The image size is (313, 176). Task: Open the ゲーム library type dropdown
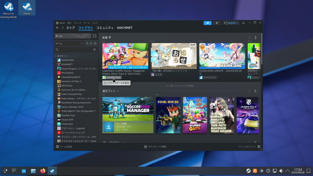[69, 44]
